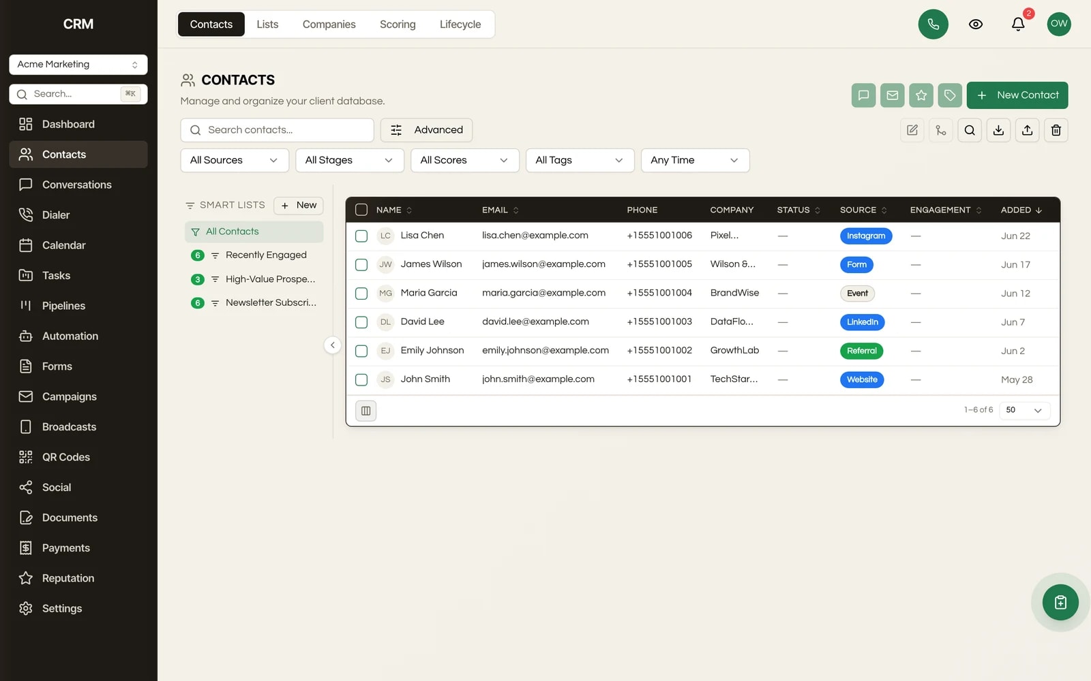
Task: Open QR Codes in sidebar
Action: [x=78, y=457]
